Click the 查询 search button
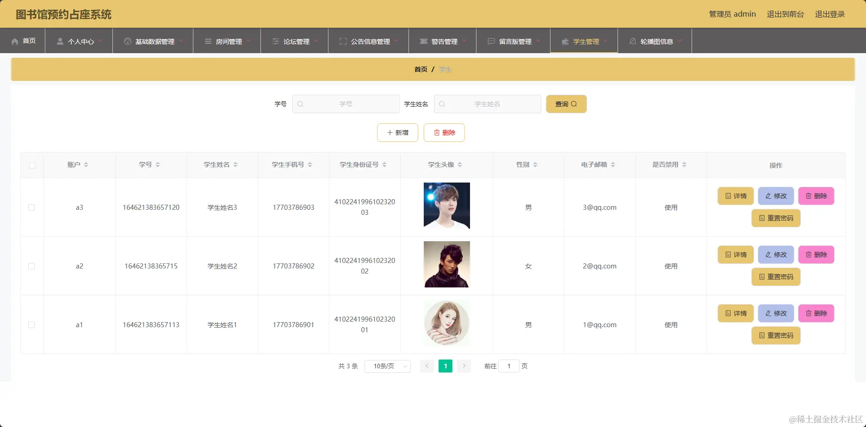This screenshot has height=427, width=866. pos(566,104)
